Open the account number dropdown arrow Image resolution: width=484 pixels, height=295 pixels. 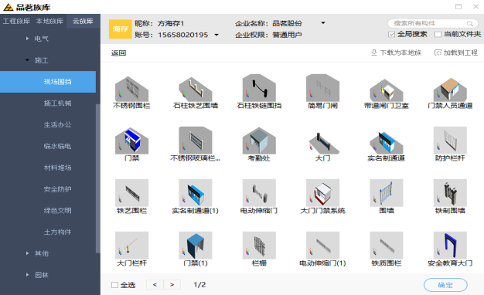coord(216,35)
